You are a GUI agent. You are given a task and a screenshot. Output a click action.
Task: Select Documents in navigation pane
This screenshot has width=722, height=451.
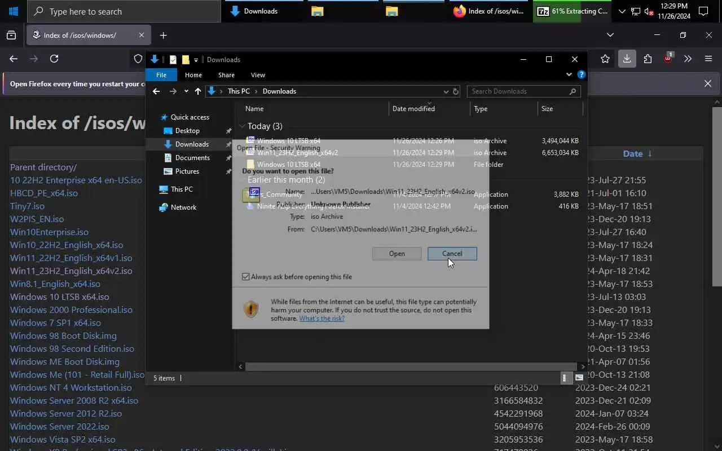click(192, 158)
